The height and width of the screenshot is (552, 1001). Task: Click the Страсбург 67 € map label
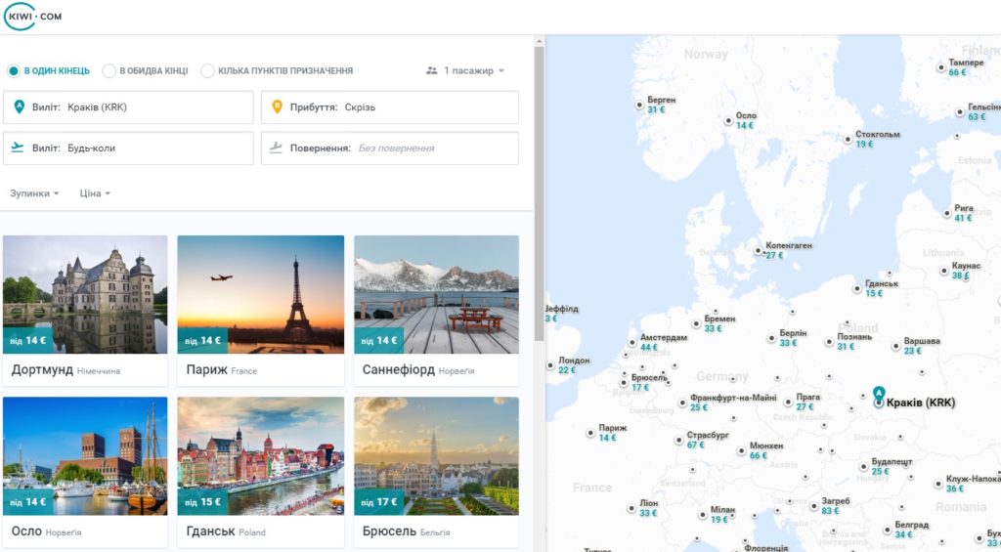[708, 440]
